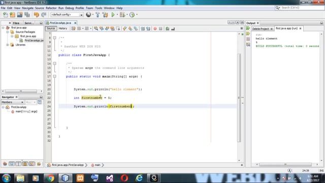Click the Comment icon in editor toolbar
The width and height of the screenshot is (325, 183).
click(x=167, y=28)
